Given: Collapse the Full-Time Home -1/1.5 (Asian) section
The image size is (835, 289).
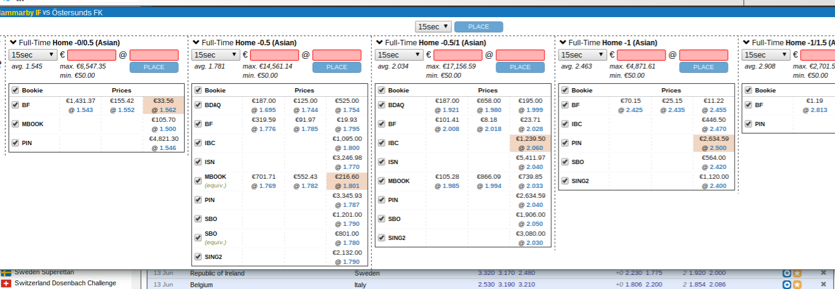Looking at the screenshot, I should pos(747,43).
